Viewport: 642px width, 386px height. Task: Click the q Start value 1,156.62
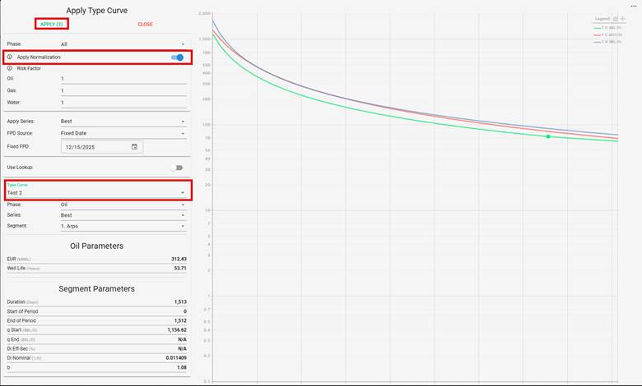pos(177,330)
